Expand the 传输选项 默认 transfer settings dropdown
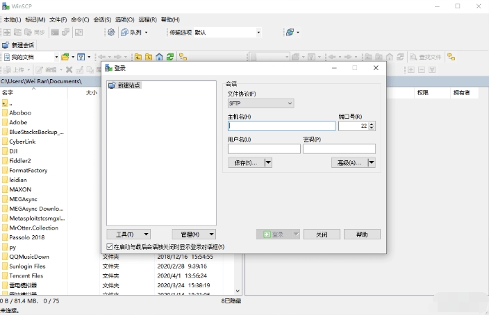This screenshot has width=489, height=315. click(x=258, y=32)
